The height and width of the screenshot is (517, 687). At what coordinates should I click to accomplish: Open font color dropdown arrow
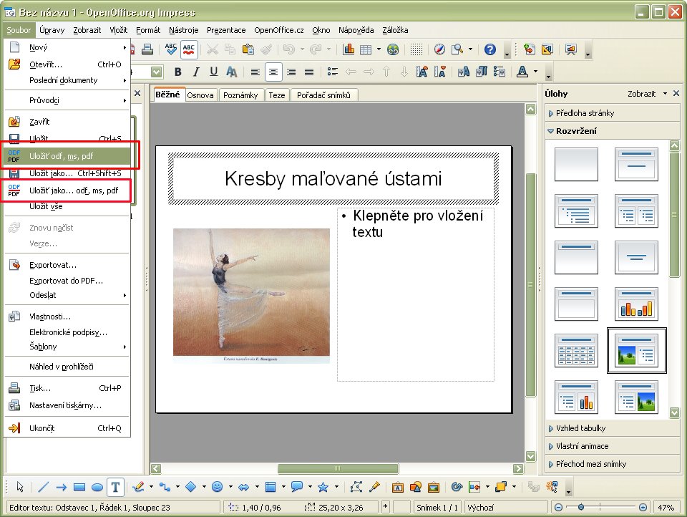coord(535,72)
